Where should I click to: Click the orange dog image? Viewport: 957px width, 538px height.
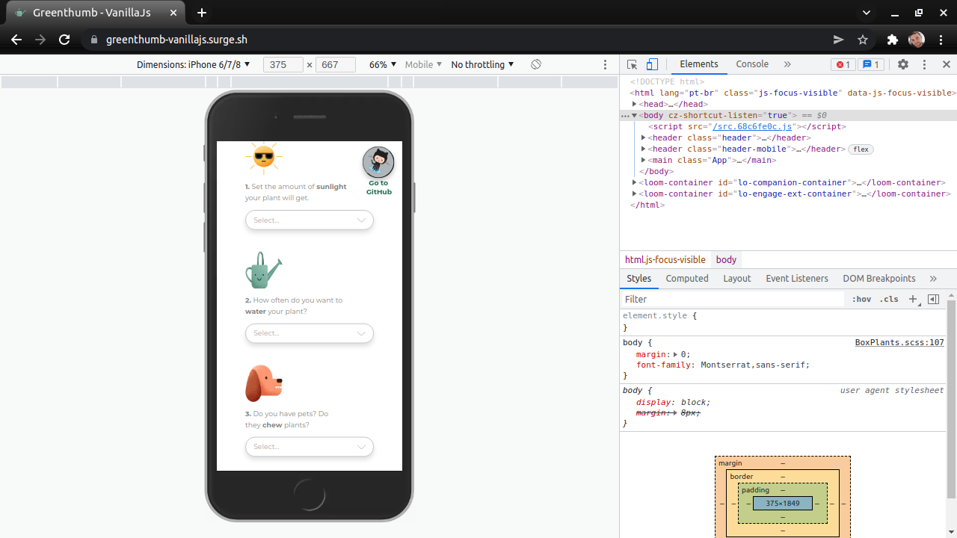264,383
